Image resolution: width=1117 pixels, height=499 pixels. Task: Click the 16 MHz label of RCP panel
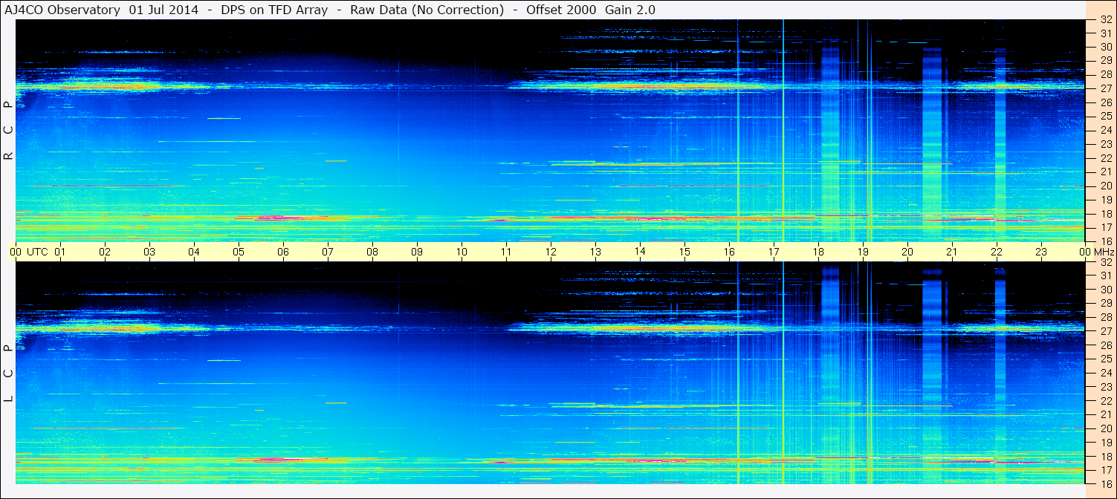(1106, 241)
